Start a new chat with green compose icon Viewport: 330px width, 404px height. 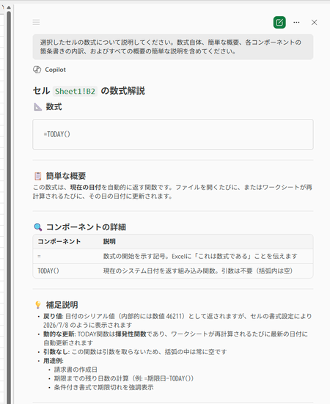279,22
